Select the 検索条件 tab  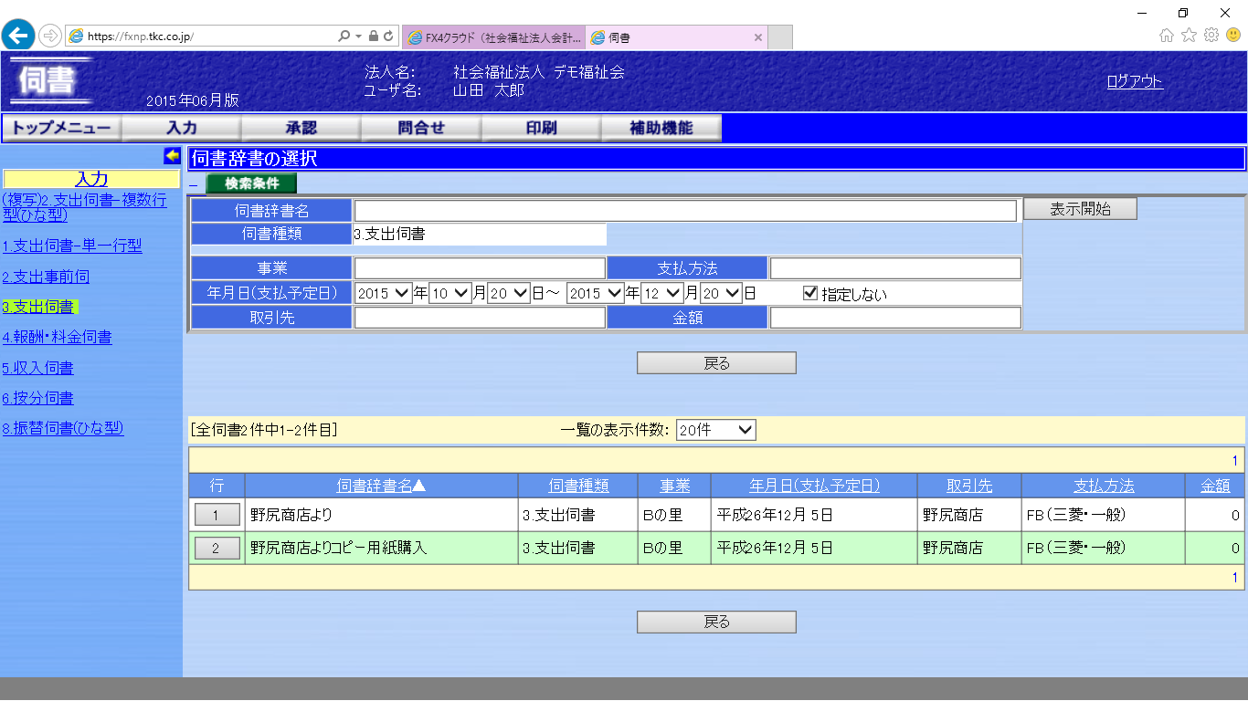tap(251, 183)
